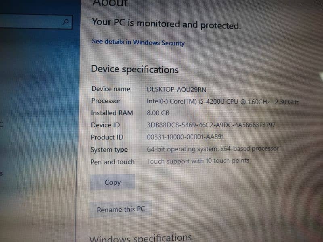Click the Installed RAM label
Screen dimensions: 323x242
(112, 113)
